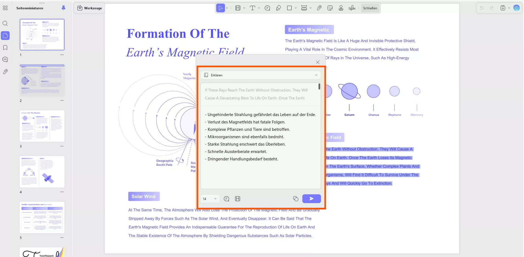Open the Werkzeuge menu
The image size is (524, 257).
point(90,8)
